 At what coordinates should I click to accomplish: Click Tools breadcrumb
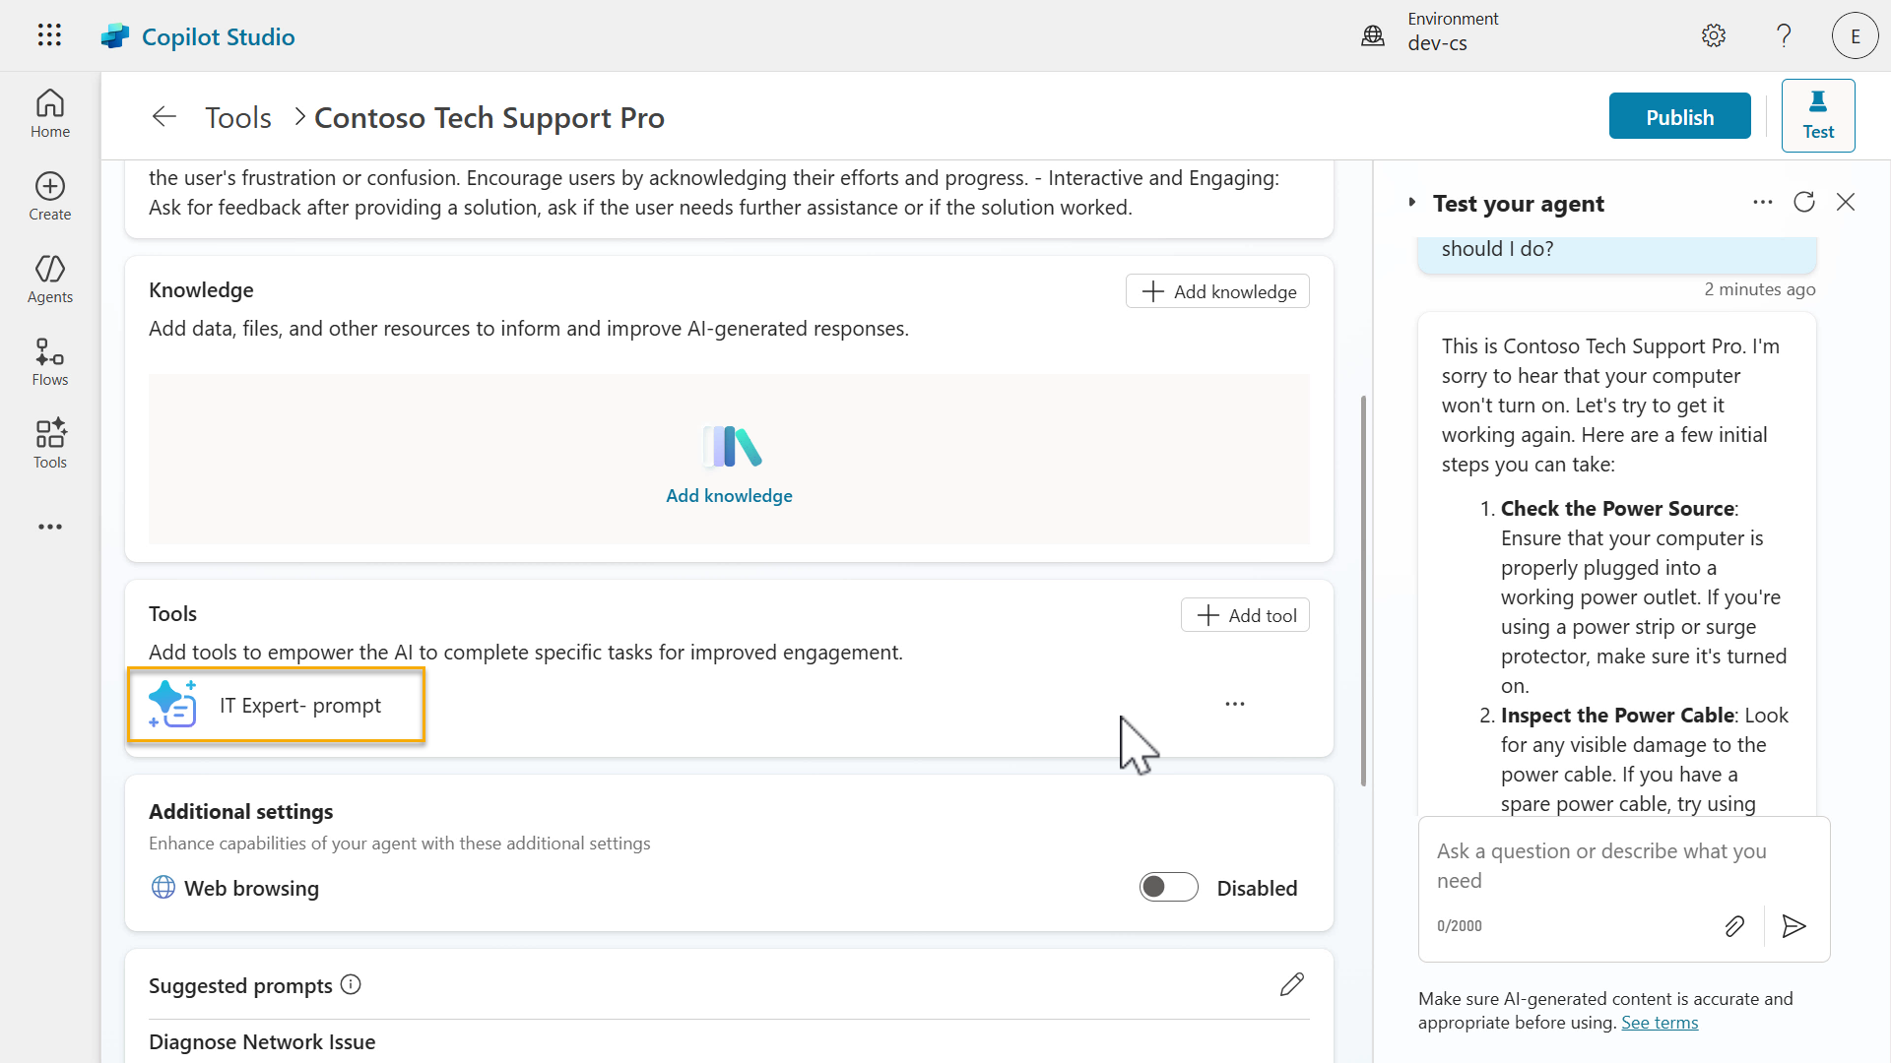pyautogui.click(x=238, y=117)
